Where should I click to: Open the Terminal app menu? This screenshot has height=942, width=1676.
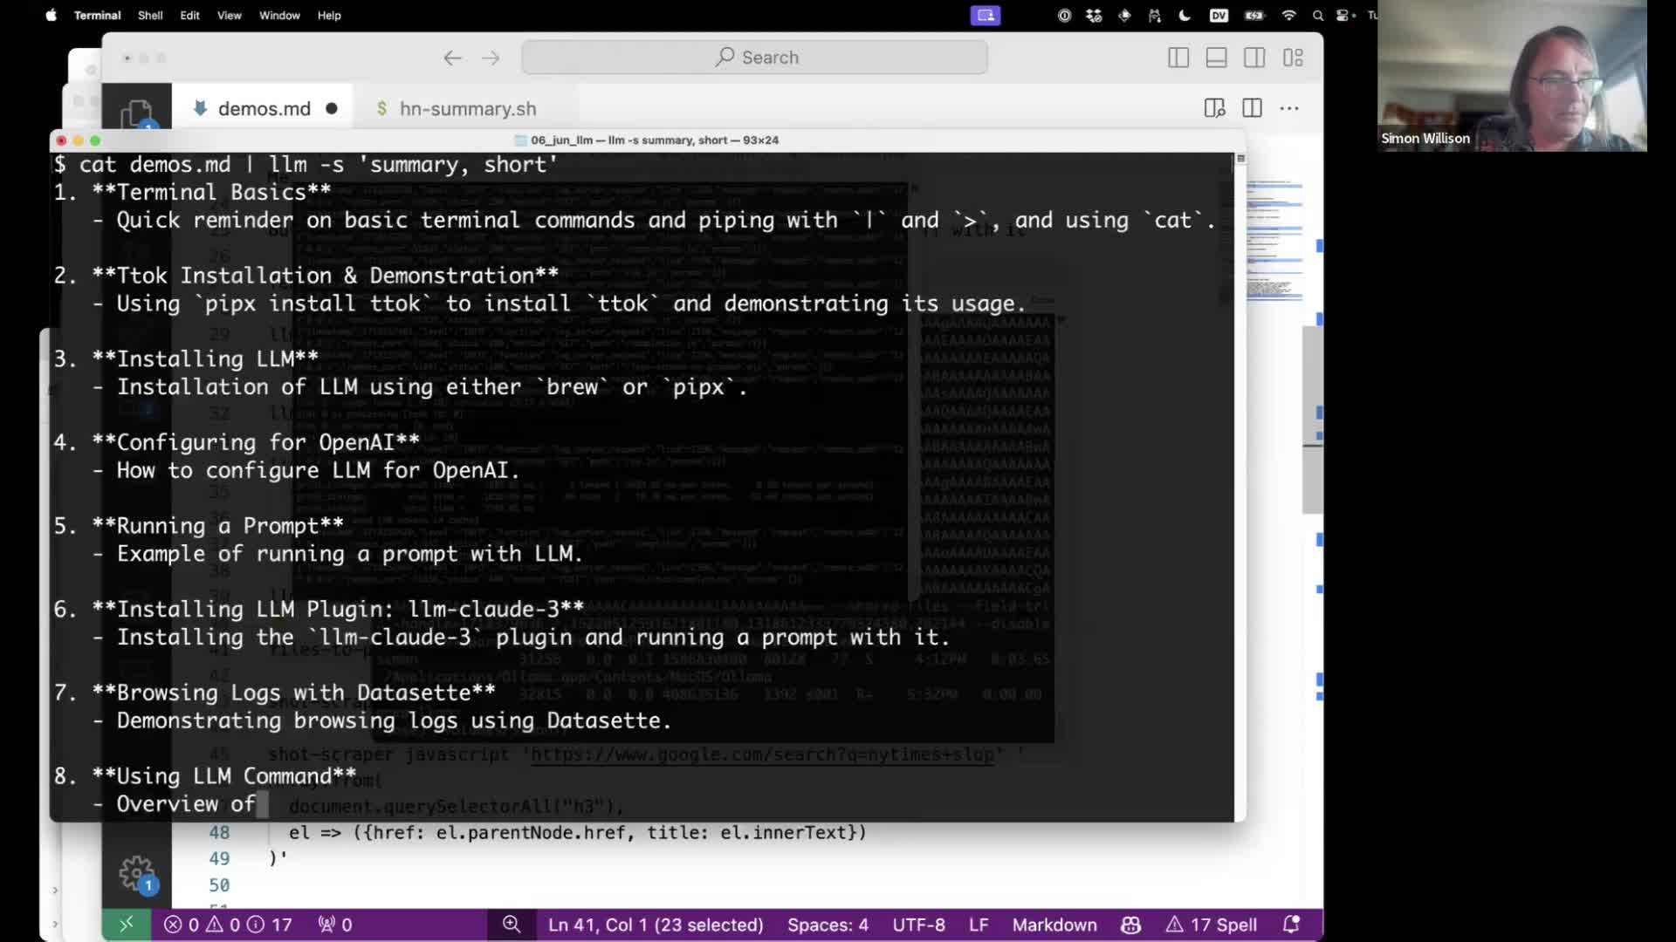(x=97, y=15)
